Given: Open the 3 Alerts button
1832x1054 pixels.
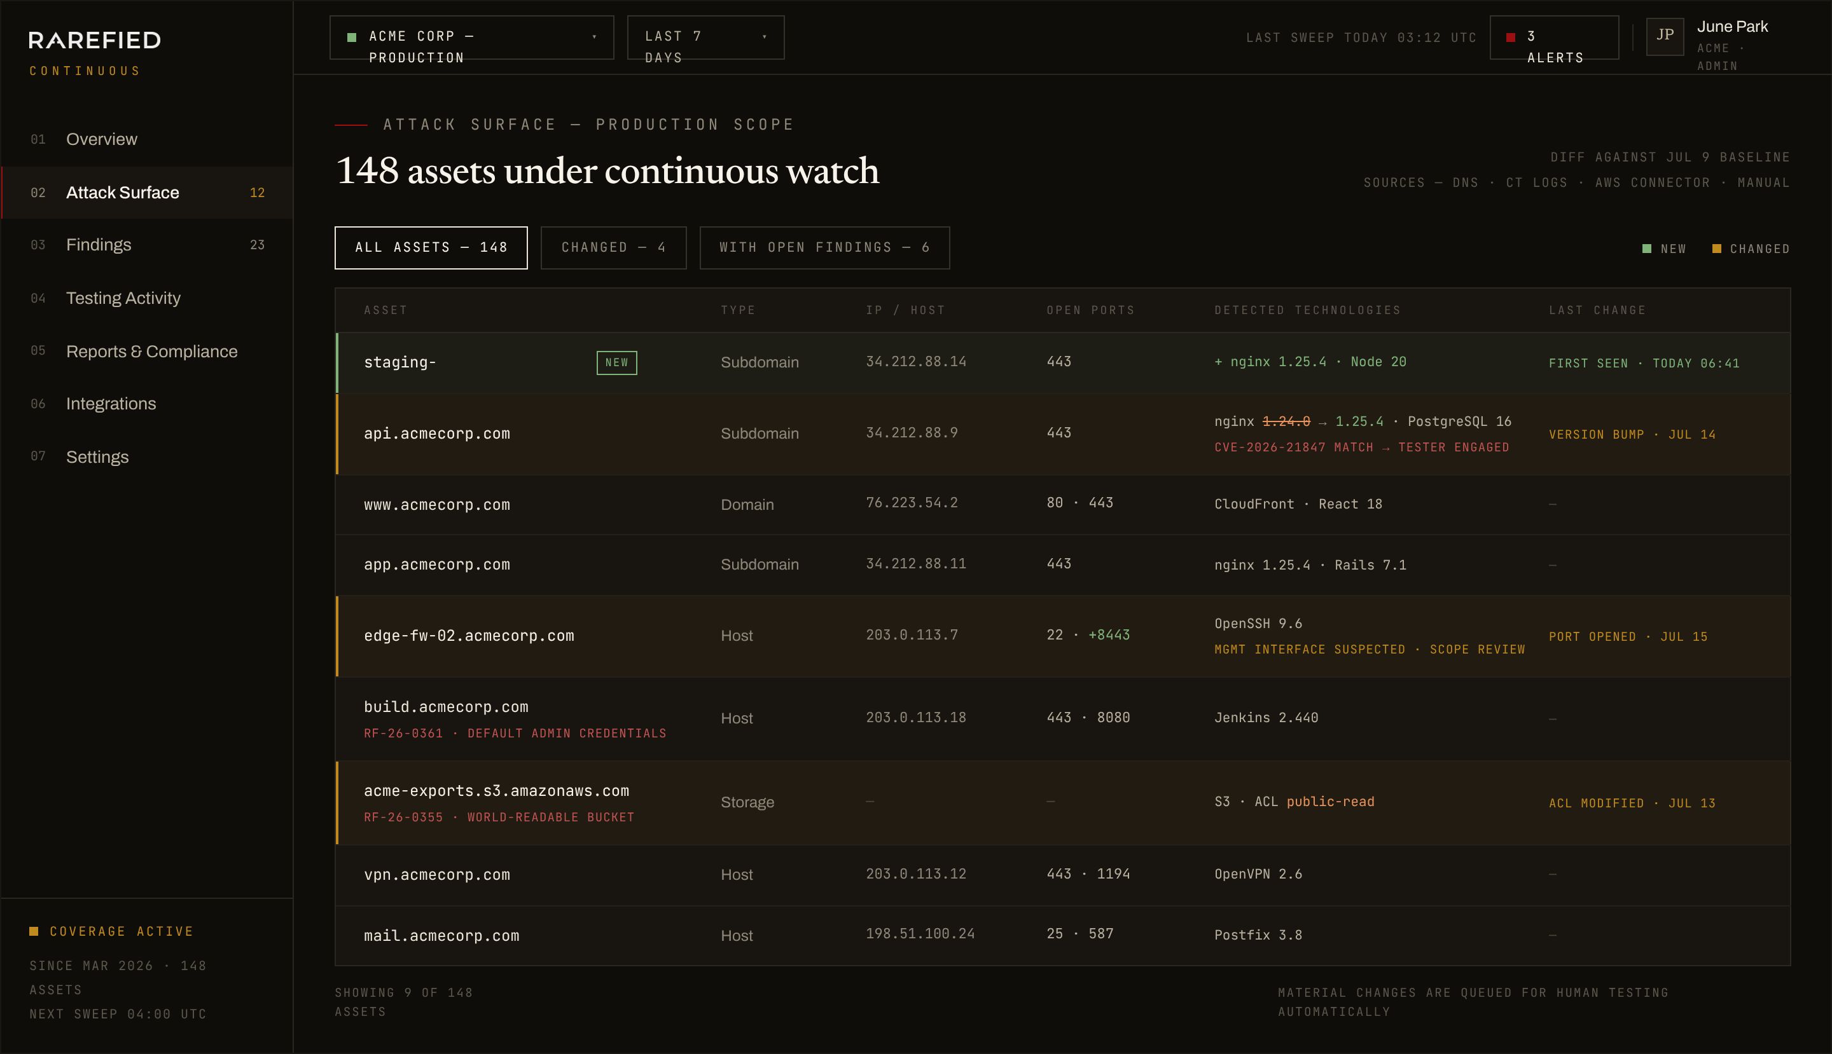Looking at the screenshot, I should tap(1554, 38).
